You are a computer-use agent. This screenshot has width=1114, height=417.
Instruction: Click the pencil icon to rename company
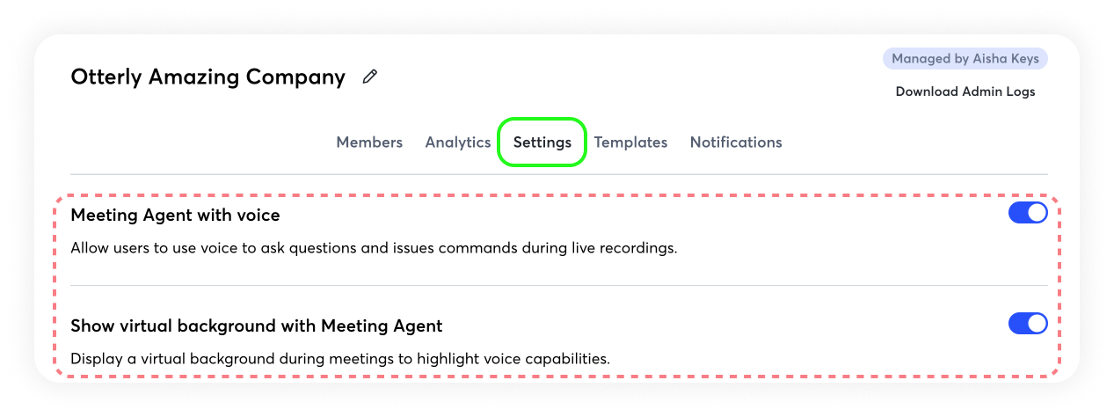[x=370, y=77]
